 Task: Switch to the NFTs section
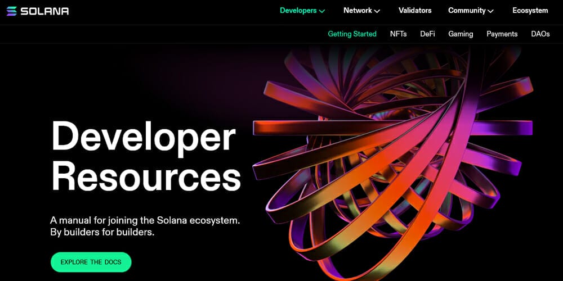tap(398, 34)
